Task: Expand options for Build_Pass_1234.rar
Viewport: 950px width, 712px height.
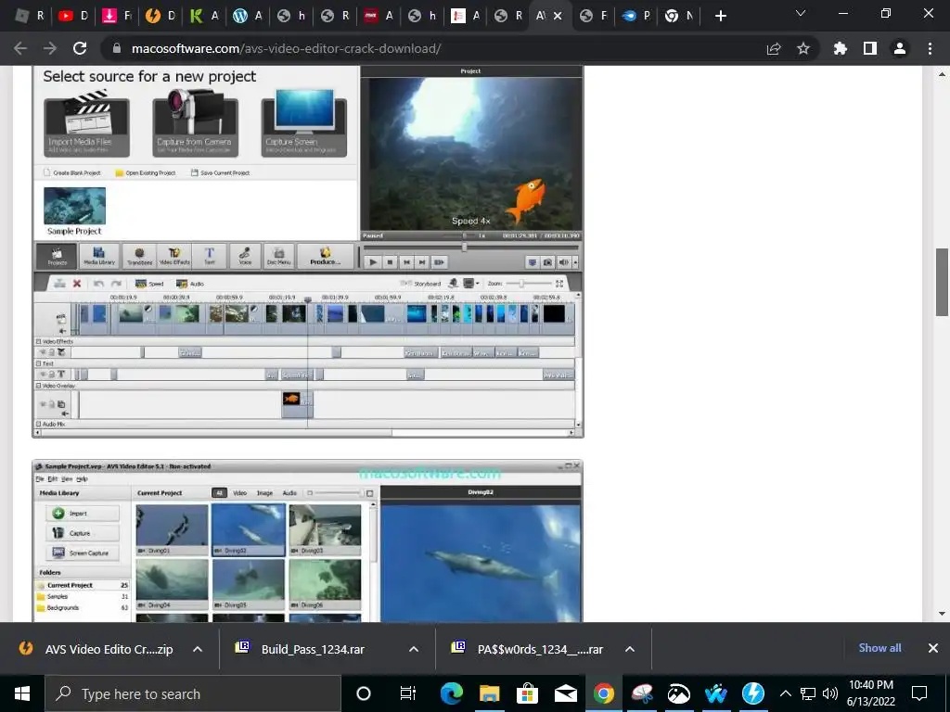Action: click(414, 649)
